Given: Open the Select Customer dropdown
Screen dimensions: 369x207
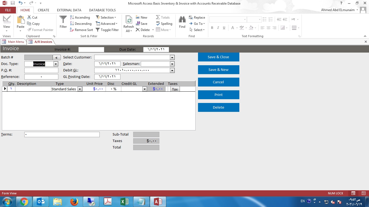Looking at the screenshot, I should (x=172, y=57).
